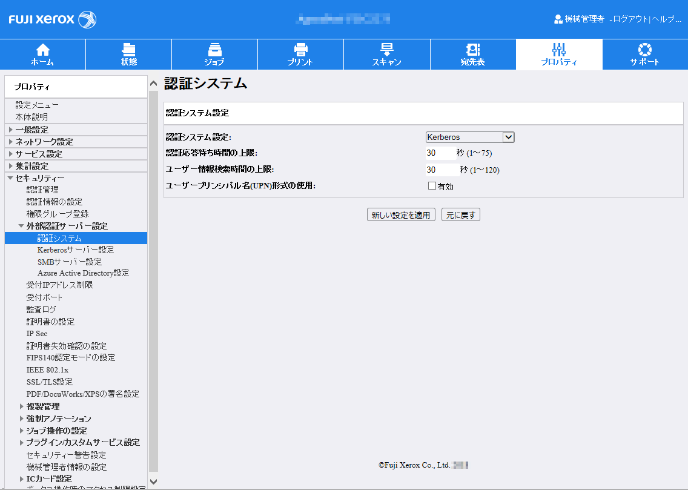Collapse the セキュリティー tree section
The image size is (688, 490).
pyautogui.click(x=10, y=178)
